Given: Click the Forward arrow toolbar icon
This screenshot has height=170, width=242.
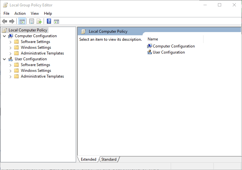Looking at the screenshot, I should pyautogui.click(x=12, y=21).
